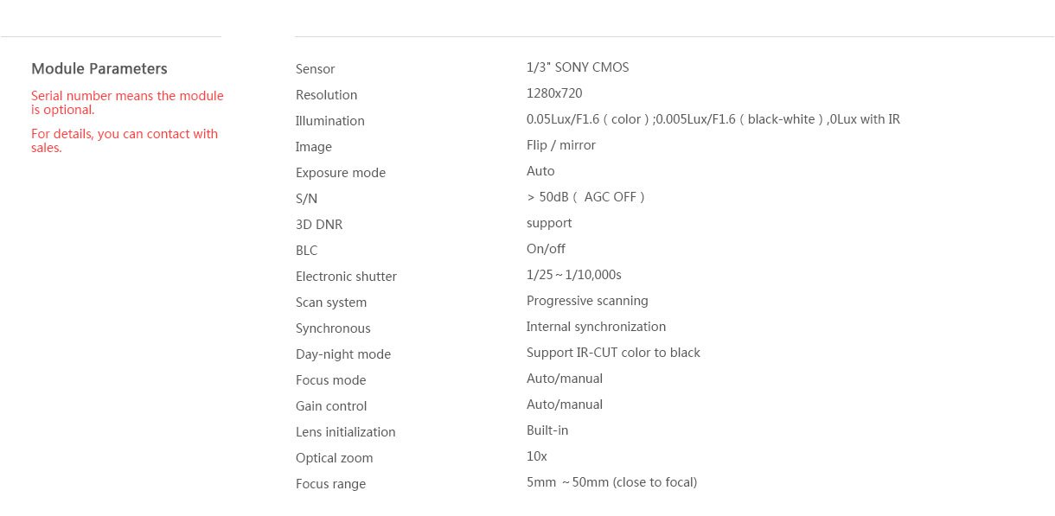Click the Day-night mode label

pos(343,354)
